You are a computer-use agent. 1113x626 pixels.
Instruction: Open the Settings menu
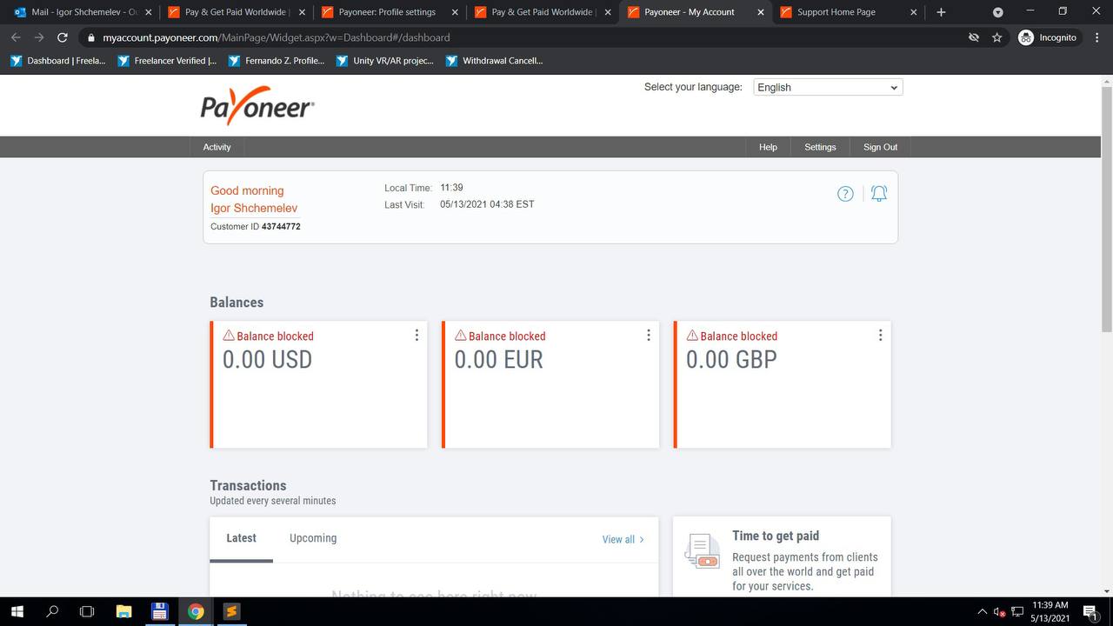click(820, 147)
